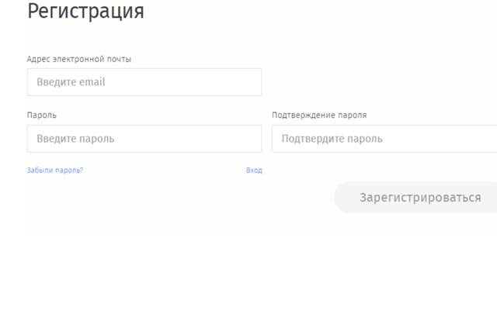497x331 pixels.
Task: Focus the 'Введите пароль' password field
Action: (144, 139)
